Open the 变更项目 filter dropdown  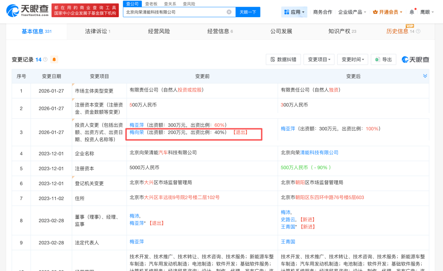(x=321, y=59)
